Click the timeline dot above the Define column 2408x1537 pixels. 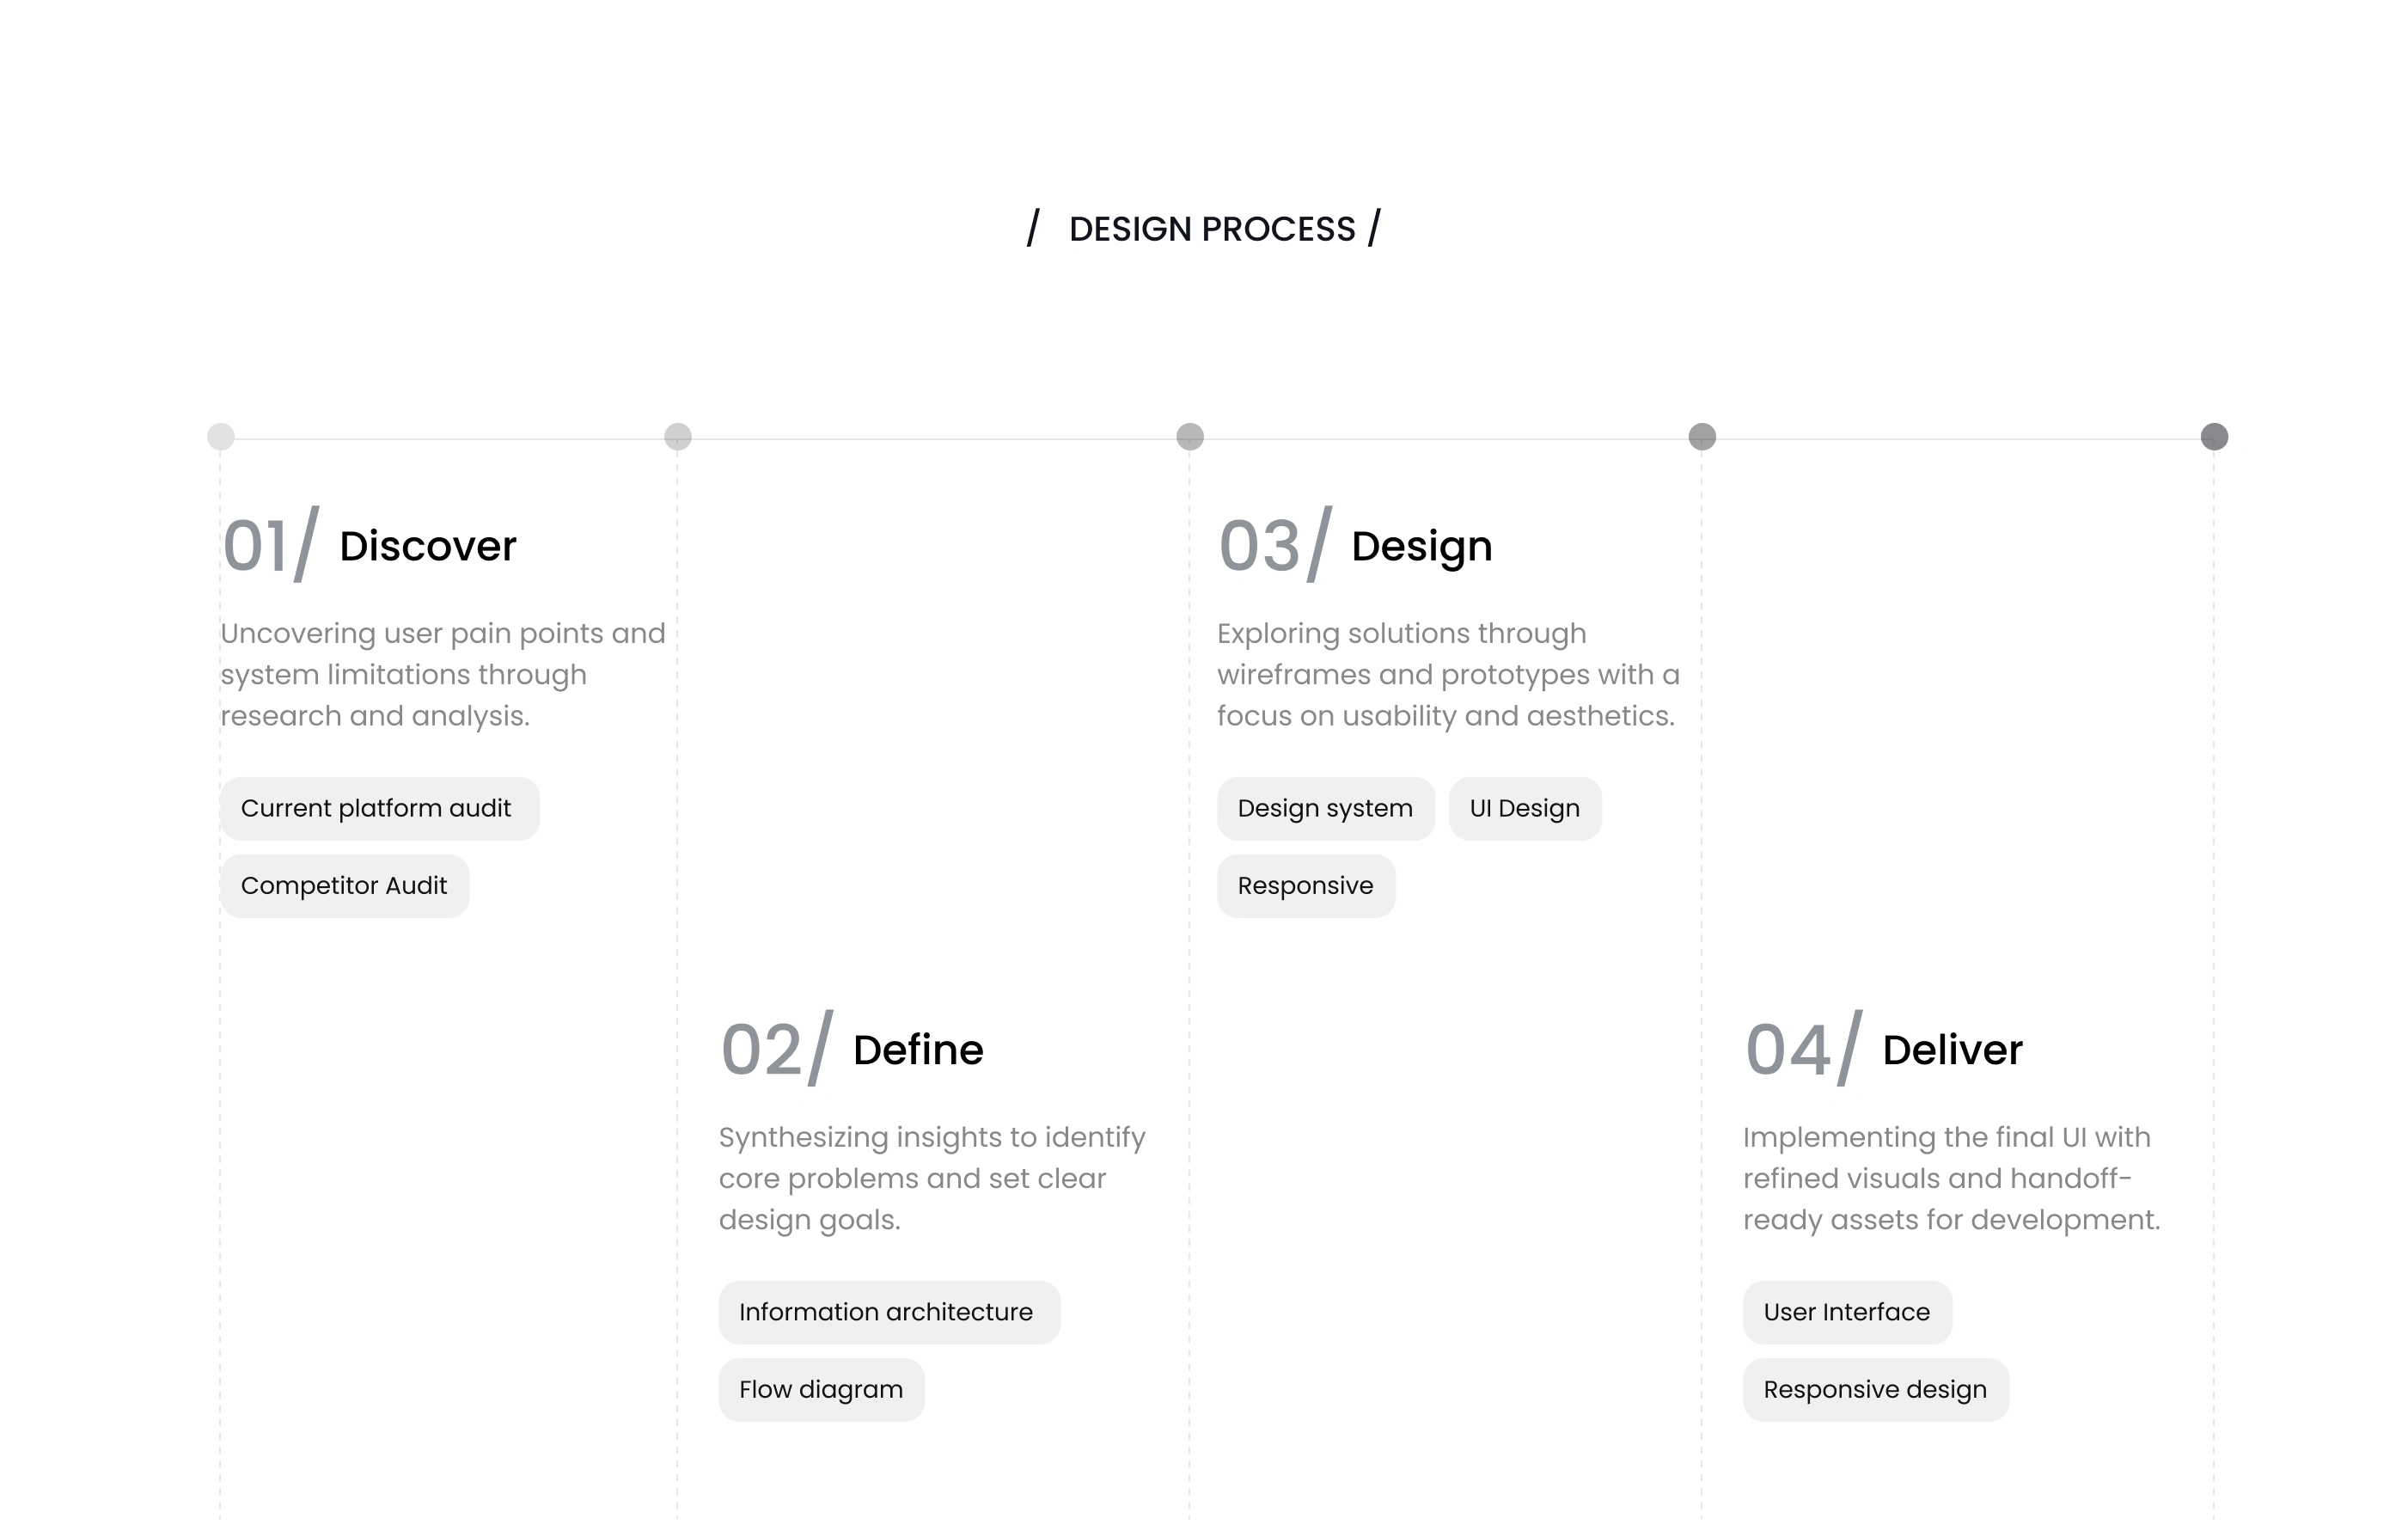(x=678, y=437)
